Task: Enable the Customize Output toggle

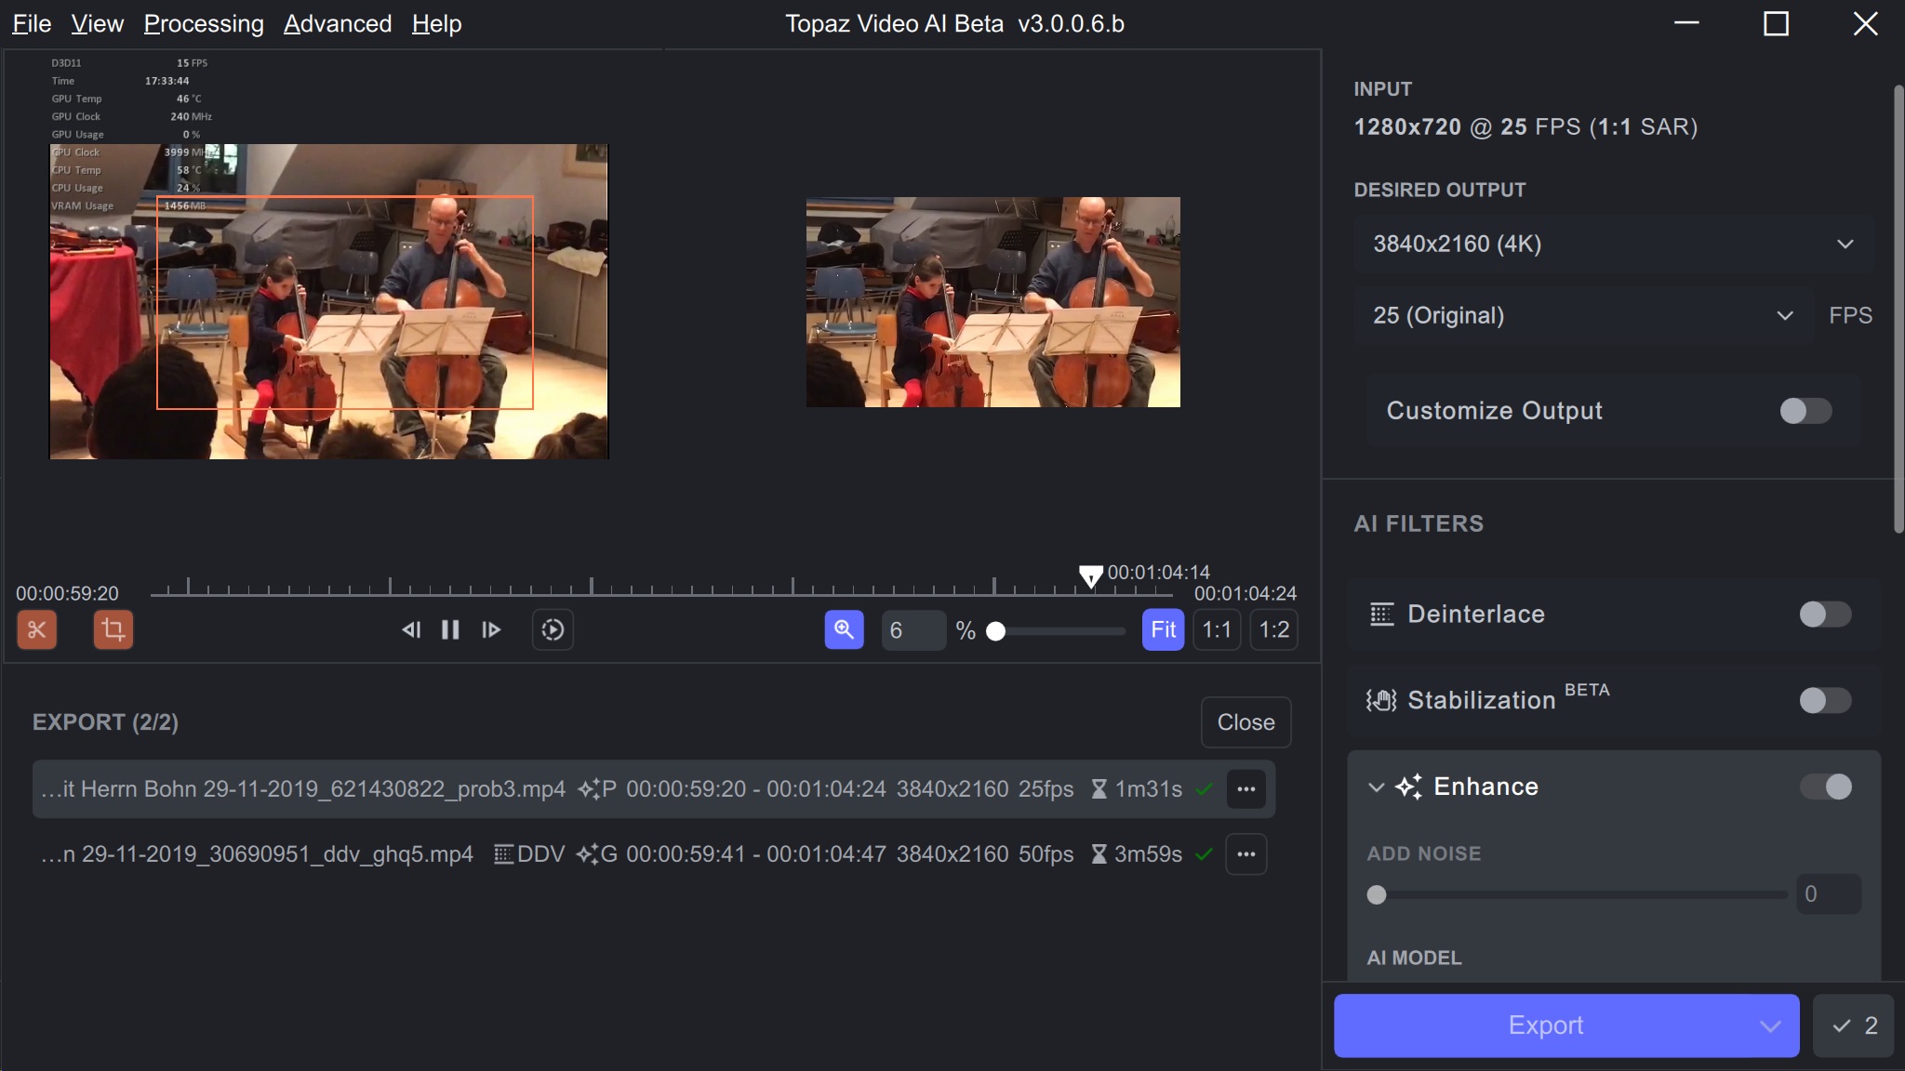Action: pyautogui.click(x=1805, y=411)
